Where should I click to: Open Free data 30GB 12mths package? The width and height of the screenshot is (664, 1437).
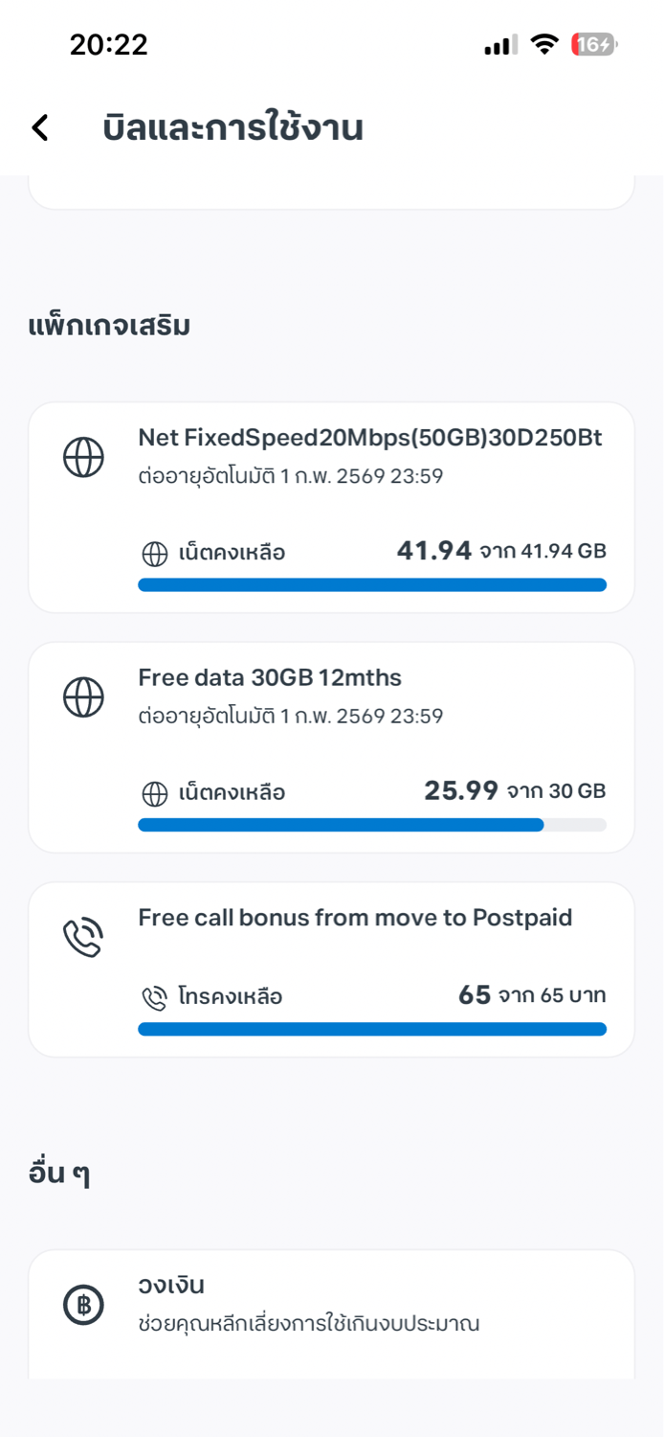click(270, 678)
